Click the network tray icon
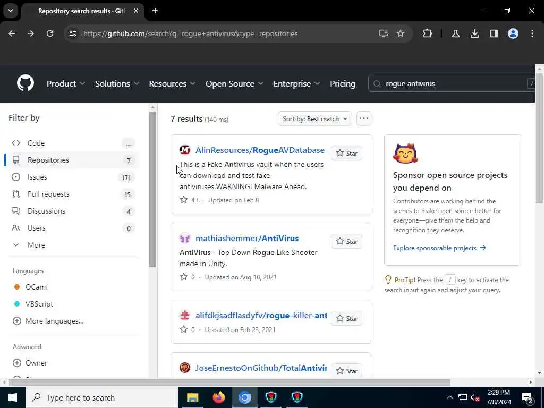This screenshot has width=544, height=408. [x=463, y=397]
